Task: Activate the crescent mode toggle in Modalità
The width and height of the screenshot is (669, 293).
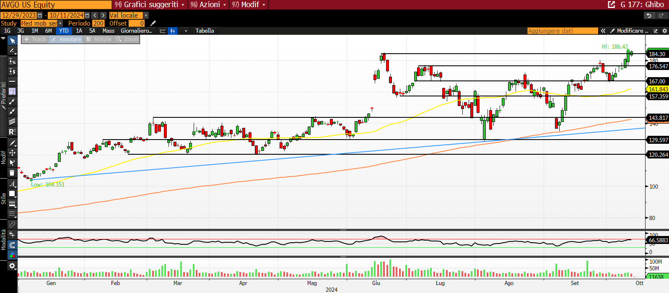Action: 12,245
